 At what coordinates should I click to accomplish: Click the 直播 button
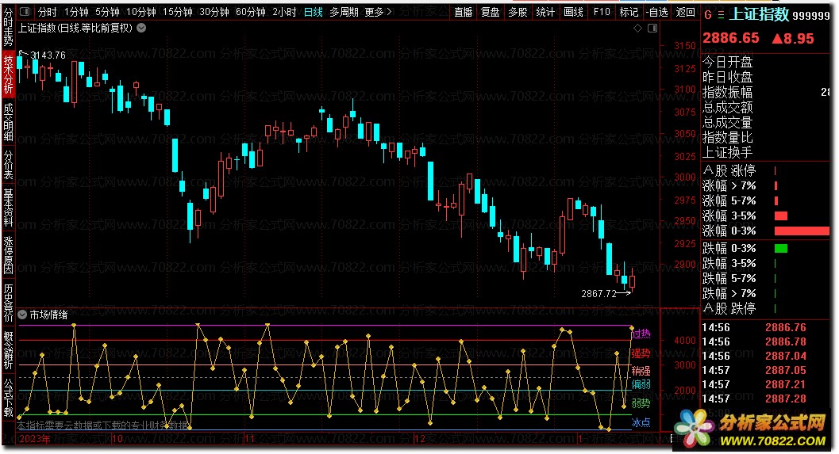point(464,12)
